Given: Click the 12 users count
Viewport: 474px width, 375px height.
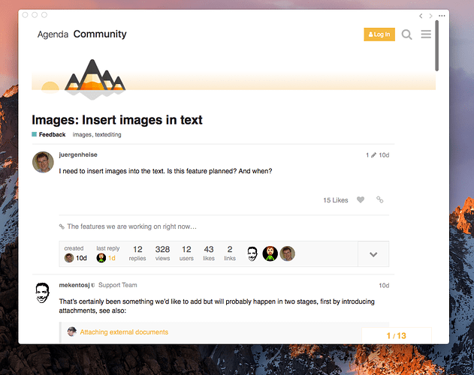Looking at the screenshot, I should (x=186, y=253).
